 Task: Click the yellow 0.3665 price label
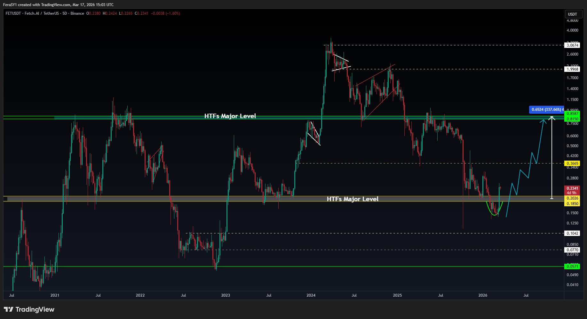(x=573, y=163)
